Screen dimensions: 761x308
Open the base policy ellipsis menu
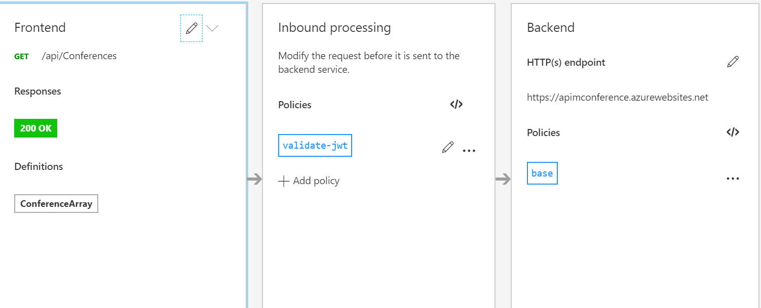point(733,179)
